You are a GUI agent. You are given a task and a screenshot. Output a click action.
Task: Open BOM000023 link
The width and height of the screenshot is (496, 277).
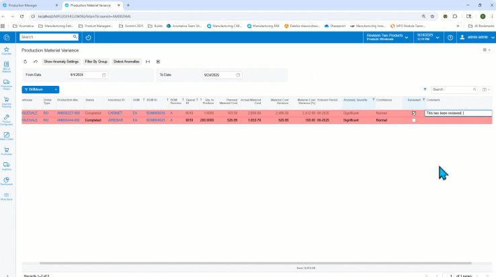[156, 120]
